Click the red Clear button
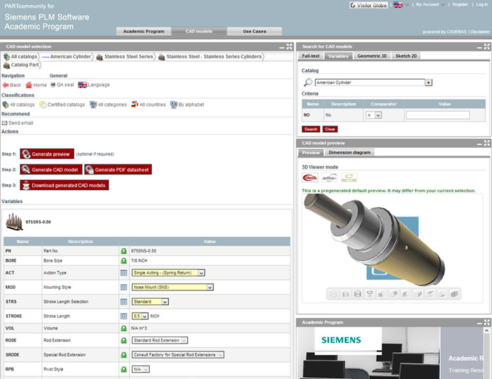492x379 pixels. coord(330,129)
